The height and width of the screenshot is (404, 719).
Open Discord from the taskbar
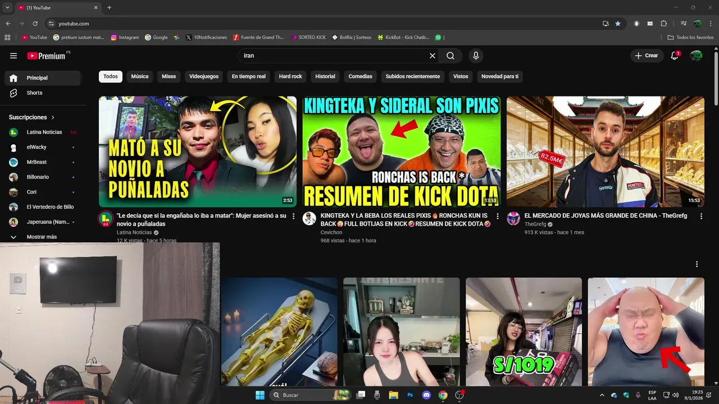point(426,395)
